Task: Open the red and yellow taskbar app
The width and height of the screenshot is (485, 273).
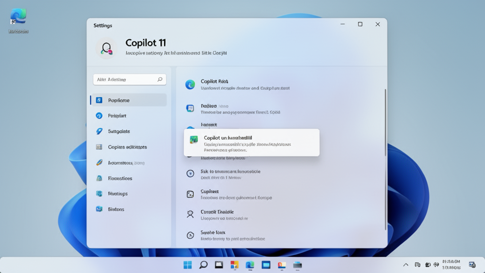Action: 281,265
